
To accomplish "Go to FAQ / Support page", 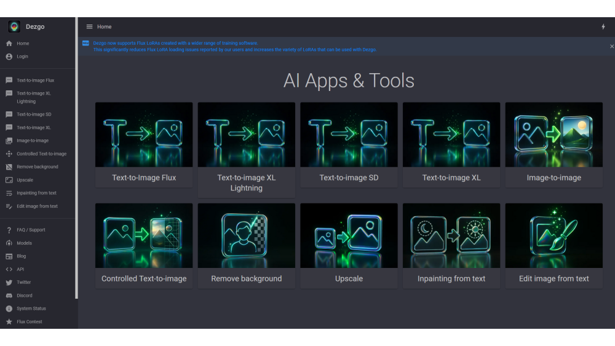I will [31, 230].
